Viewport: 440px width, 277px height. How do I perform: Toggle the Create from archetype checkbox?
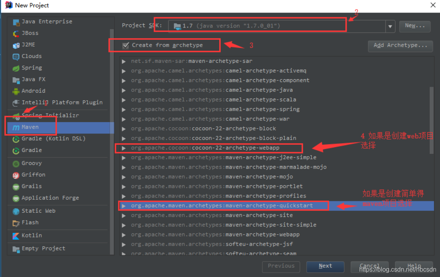point(126,46)
